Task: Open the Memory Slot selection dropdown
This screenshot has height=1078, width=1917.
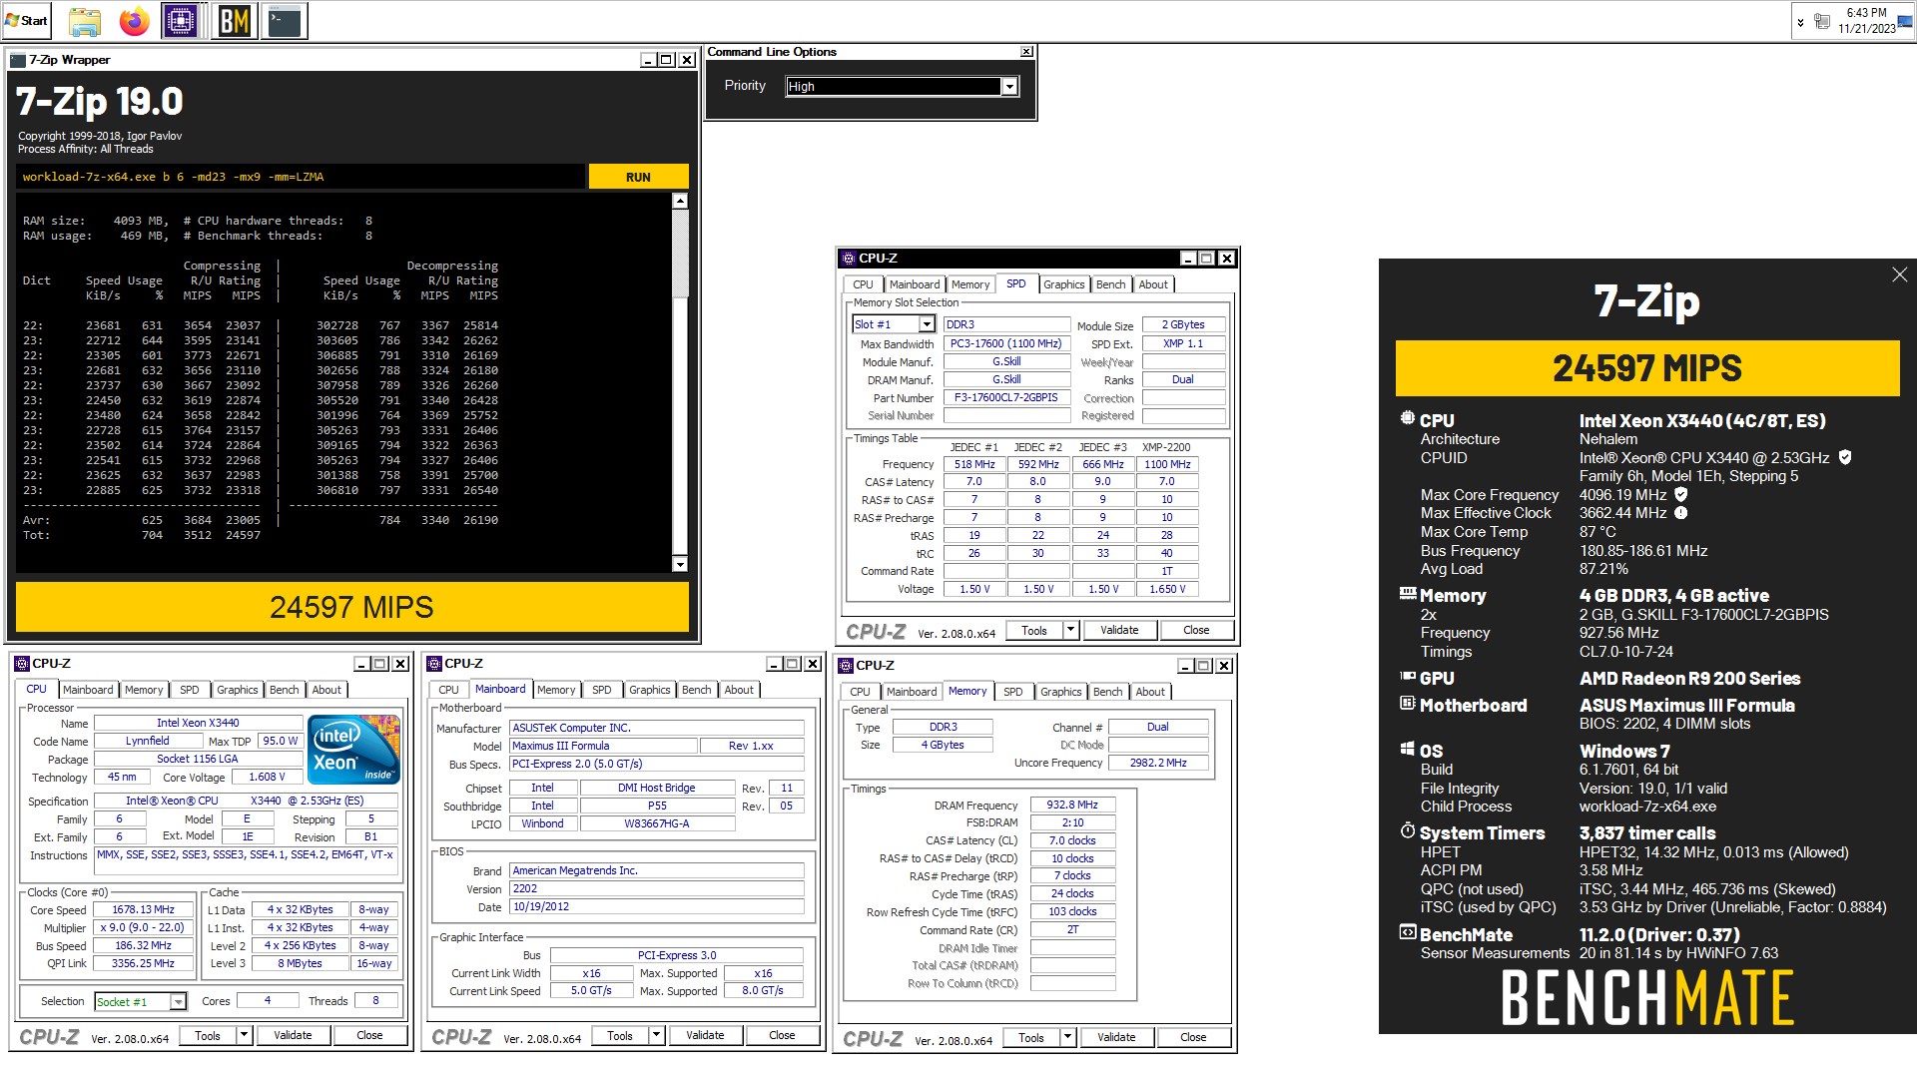Action: pos(927,324)
